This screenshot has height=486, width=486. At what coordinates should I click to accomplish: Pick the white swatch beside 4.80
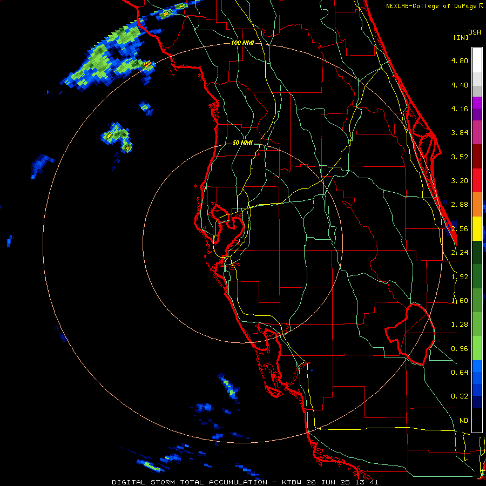[477, 60]
